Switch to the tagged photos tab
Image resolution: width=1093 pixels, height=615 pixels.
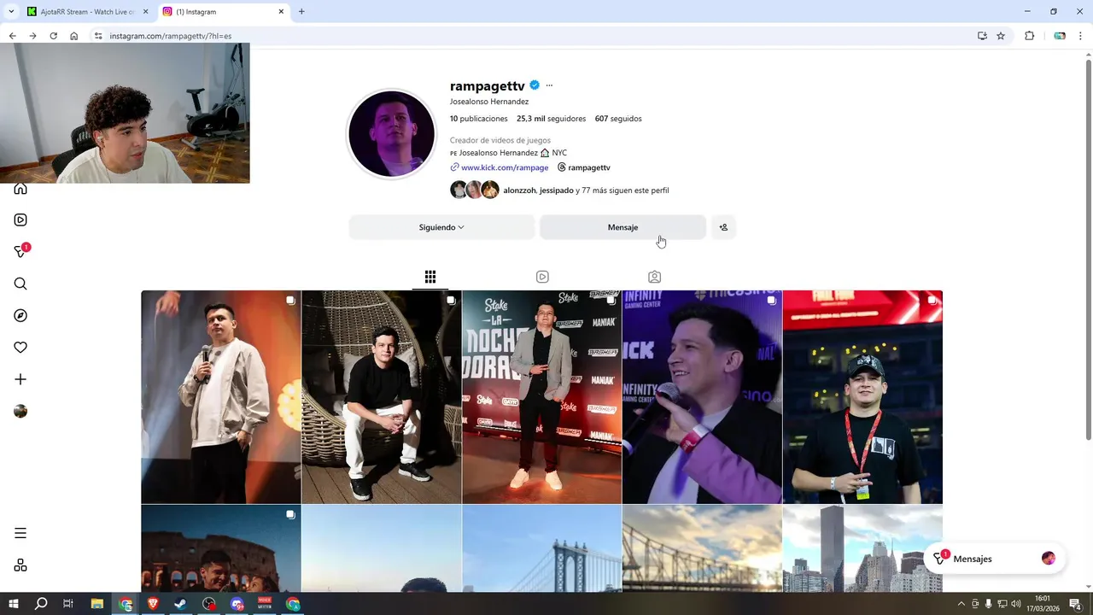654,277
